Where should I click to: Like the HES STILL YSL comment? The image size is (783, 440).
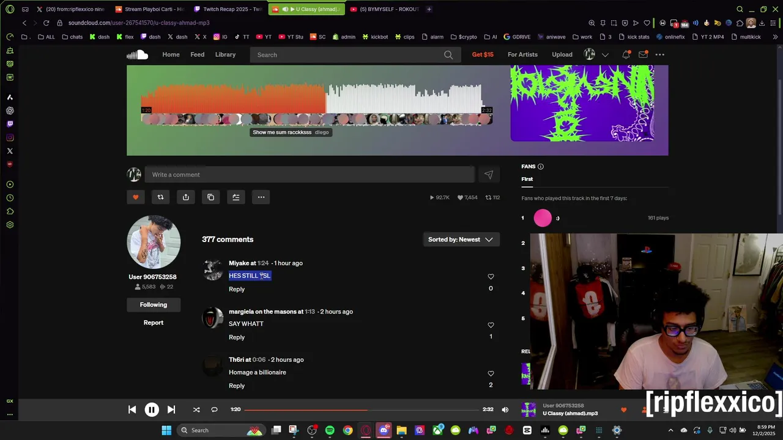pos(491,277)
